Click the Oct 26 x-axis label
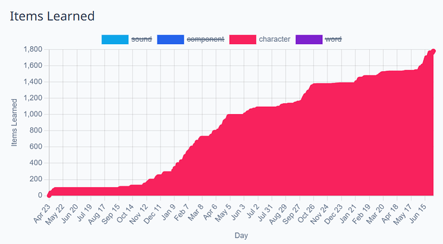 point(306,214)
